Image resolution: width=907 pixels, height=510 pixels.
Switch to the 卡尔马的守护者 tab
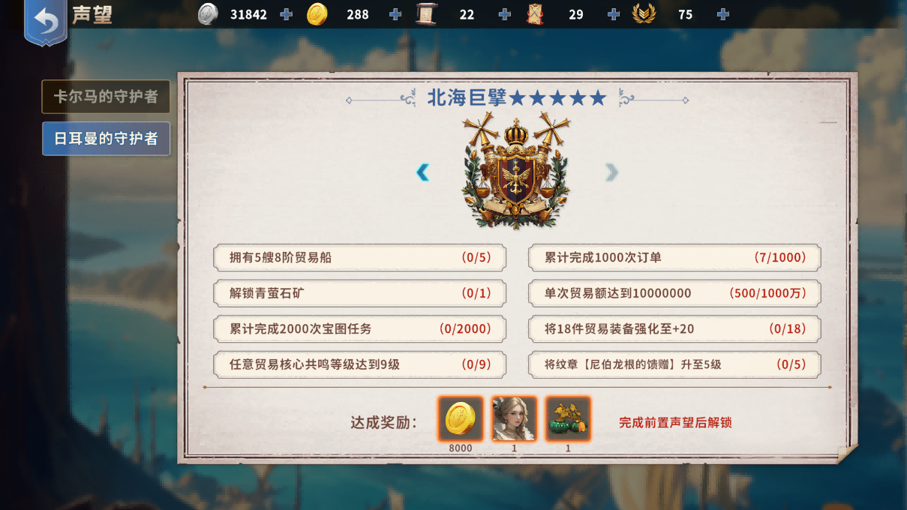coord(106,97)
